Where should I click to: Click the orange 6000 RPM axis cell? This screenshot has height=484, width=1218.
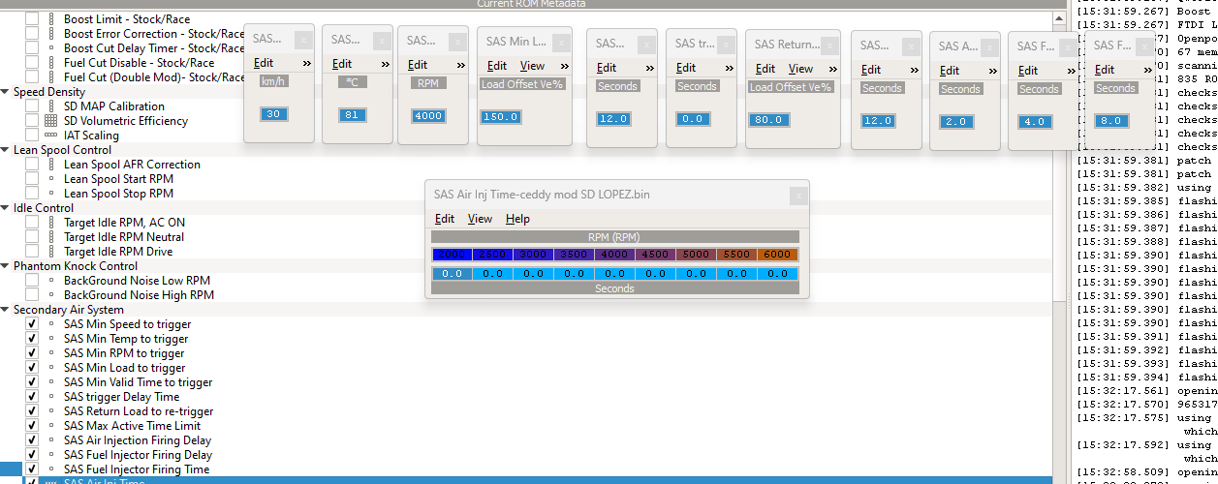tap(778, 255)
